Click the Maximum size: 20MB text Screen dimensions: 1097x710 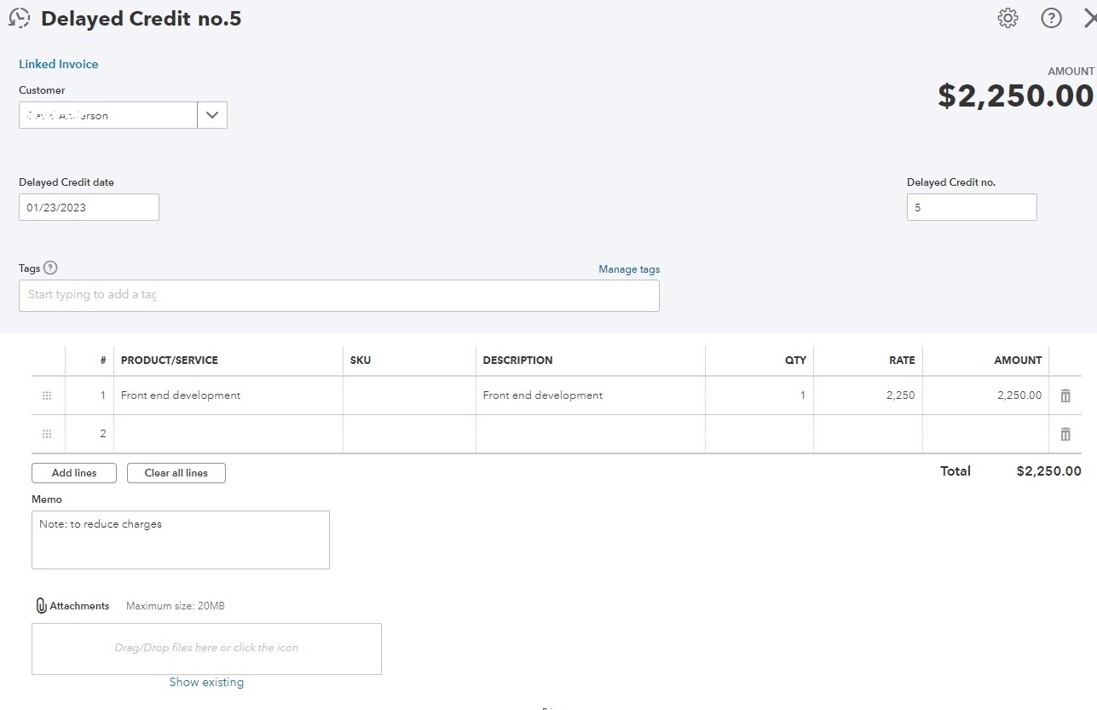[176, 606]
